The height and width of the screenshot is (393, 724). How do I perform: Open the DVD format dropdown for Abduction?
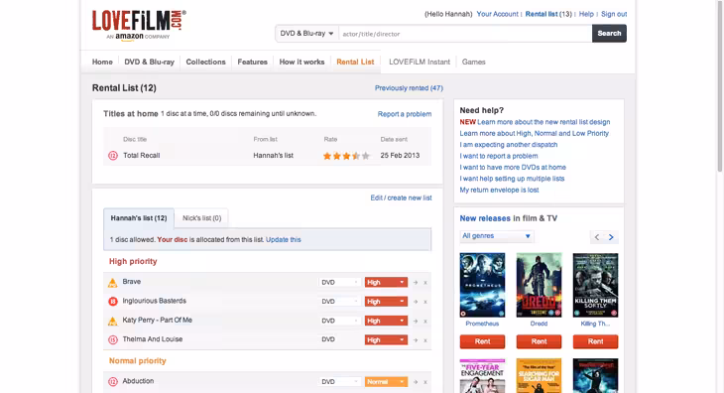tap(339, 382)
